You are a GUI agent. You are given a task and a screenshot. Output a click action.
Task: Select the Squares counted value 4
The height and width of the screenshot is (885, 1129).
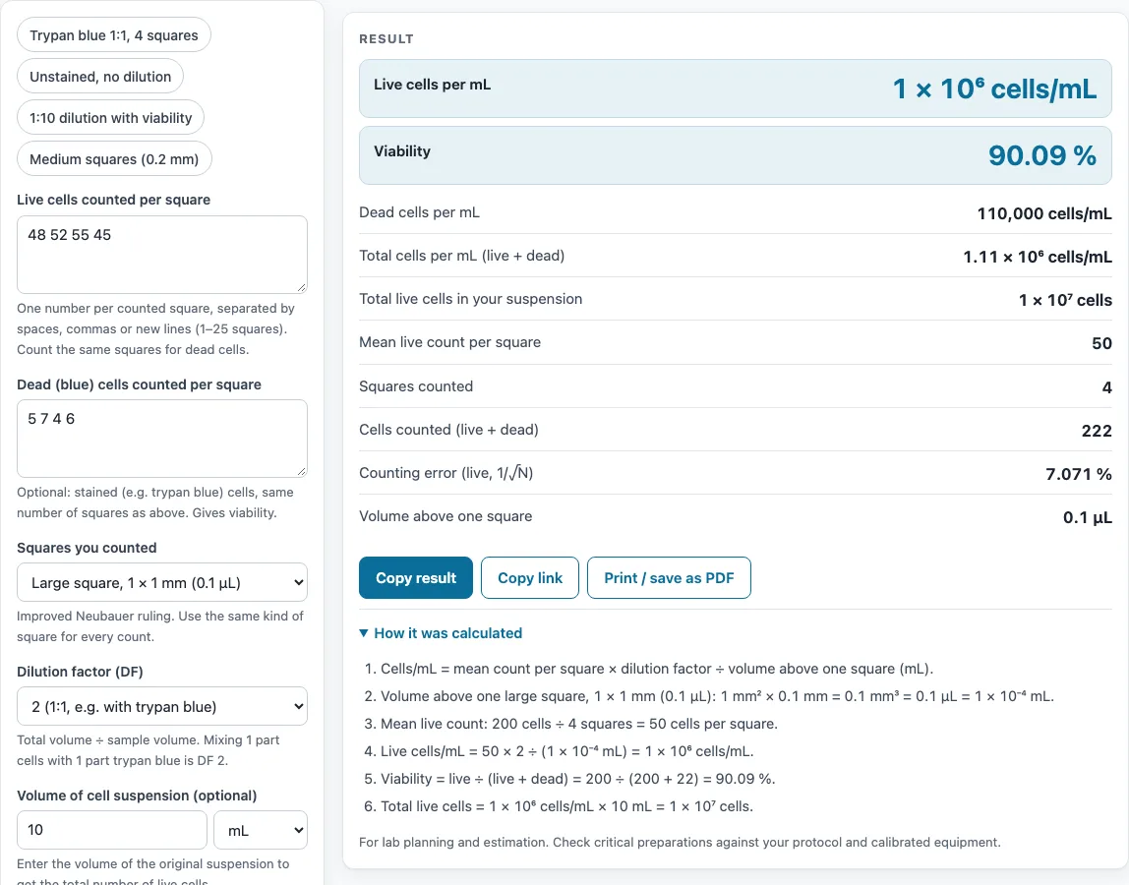(1106, 387)
